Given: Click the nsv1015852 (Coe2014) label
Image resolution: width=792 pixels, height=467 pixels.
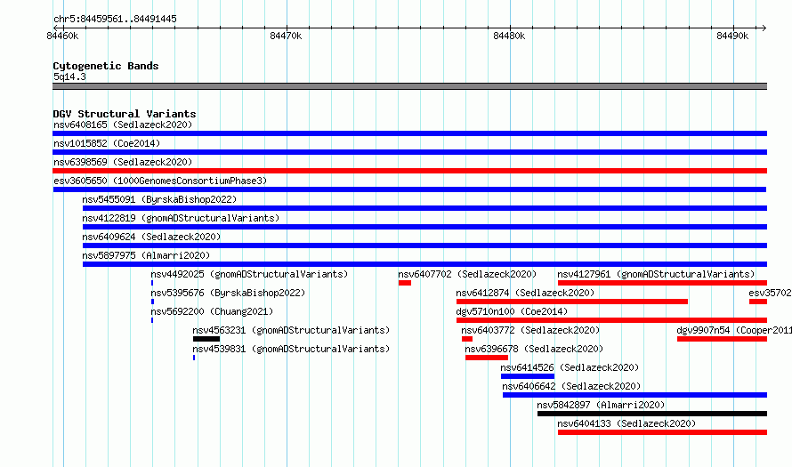Looking at the screenshot, I should (107, 143).
